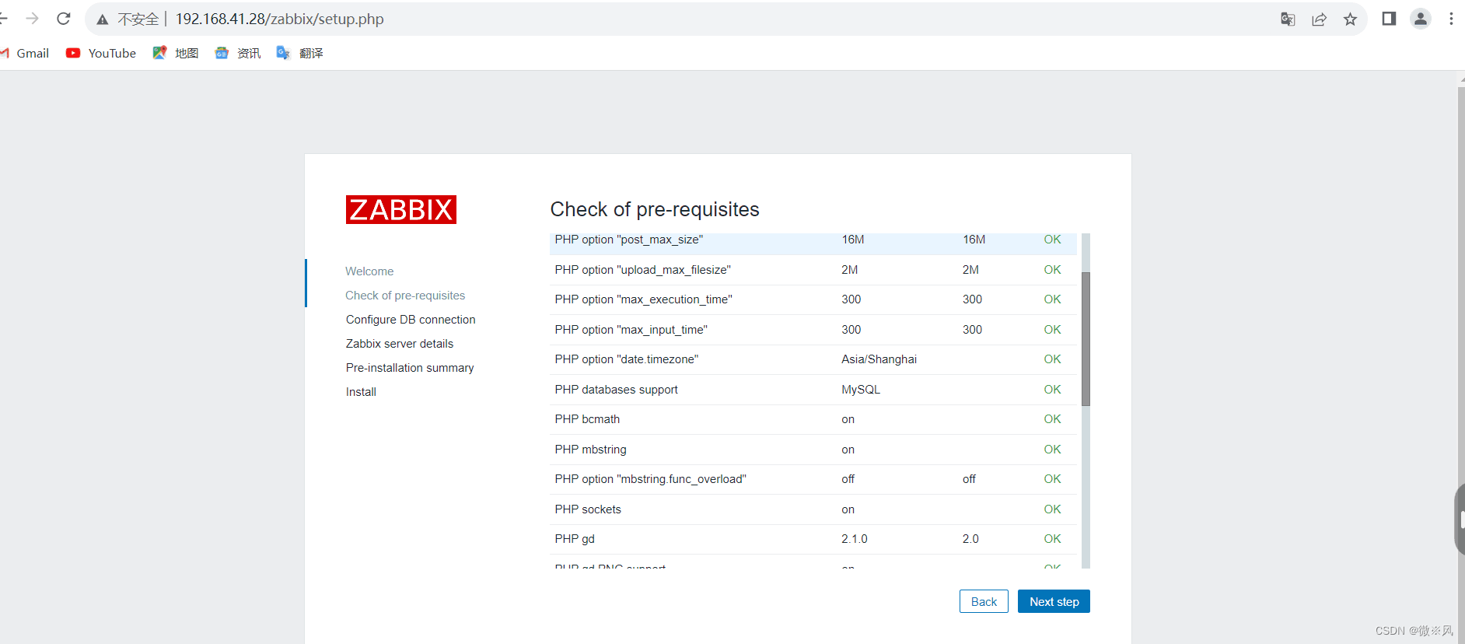The image size is (1465, 644).
Task: Select Zabbix server details step
Action: (400, 344)
